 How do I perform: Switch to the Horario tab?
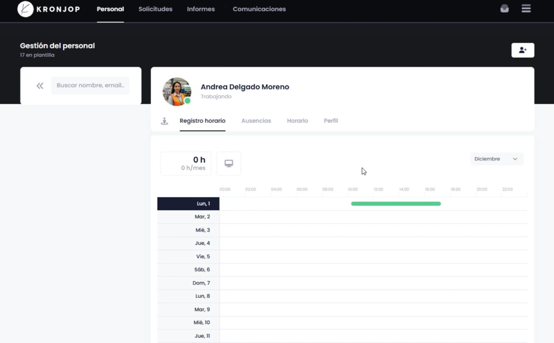(x=297, y=121)
